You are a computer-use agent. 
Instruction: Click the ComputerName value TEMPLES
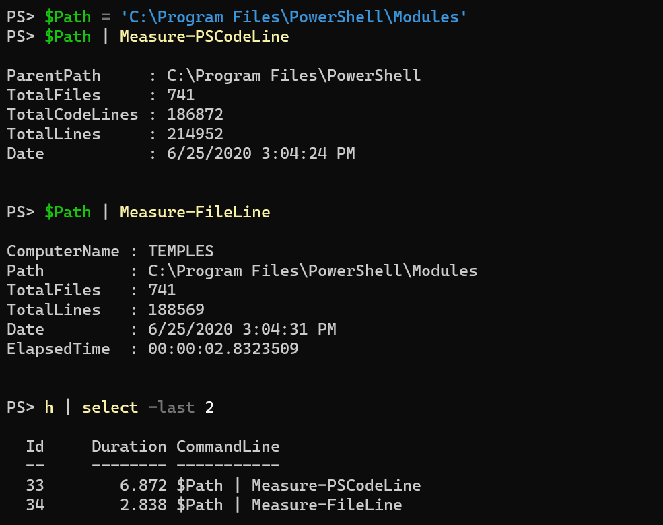(x=180, y=252)
